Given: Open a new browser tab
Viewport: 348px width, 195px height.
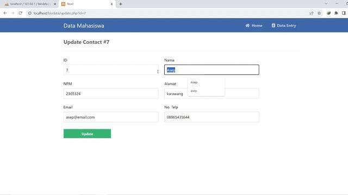Looking at the screenshot, I should pos(121,4).
